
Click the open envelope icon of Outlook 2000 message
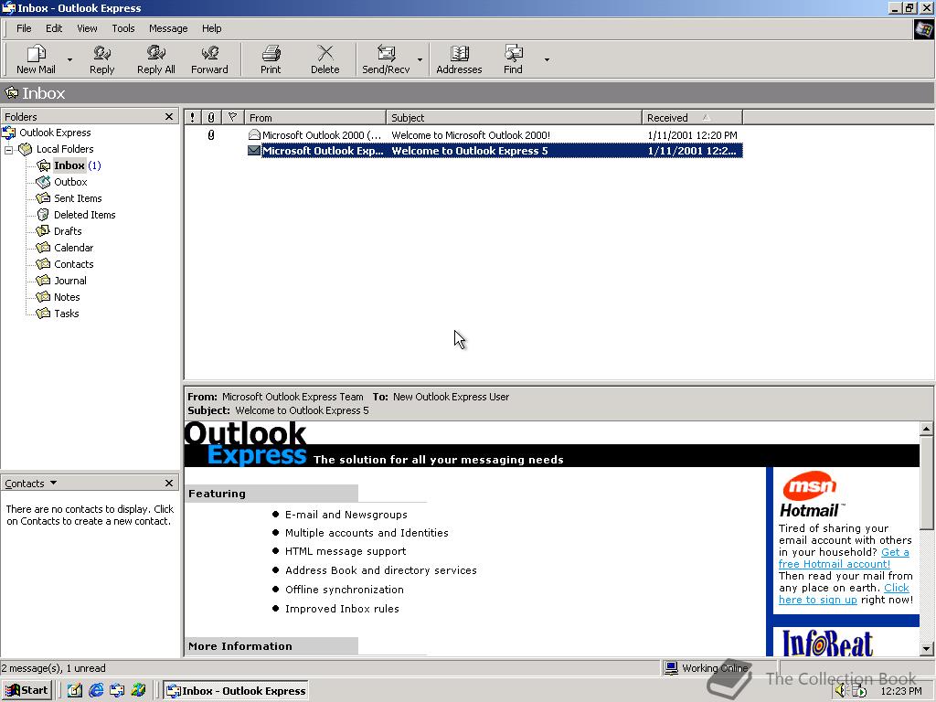pos(254,135)
